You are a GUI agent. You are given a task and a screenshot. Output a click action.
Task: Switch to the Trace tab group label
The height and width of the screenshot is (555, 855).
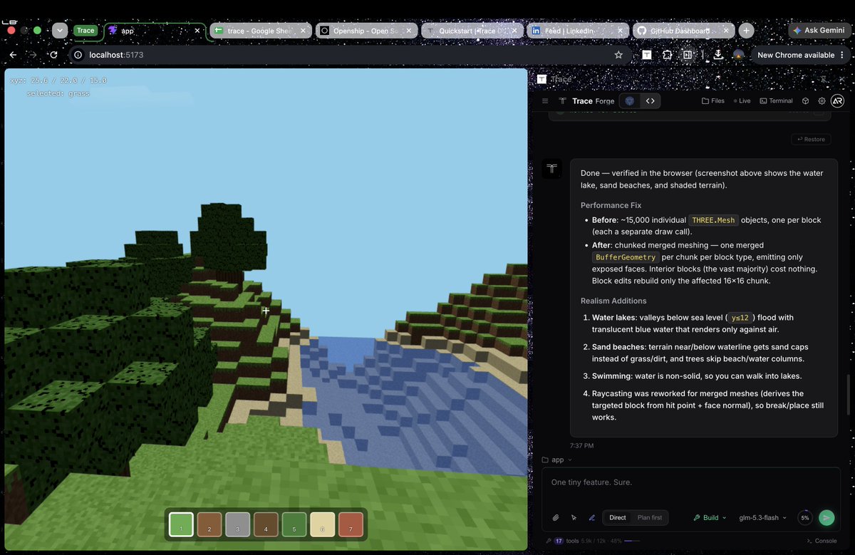click(85, 31)
